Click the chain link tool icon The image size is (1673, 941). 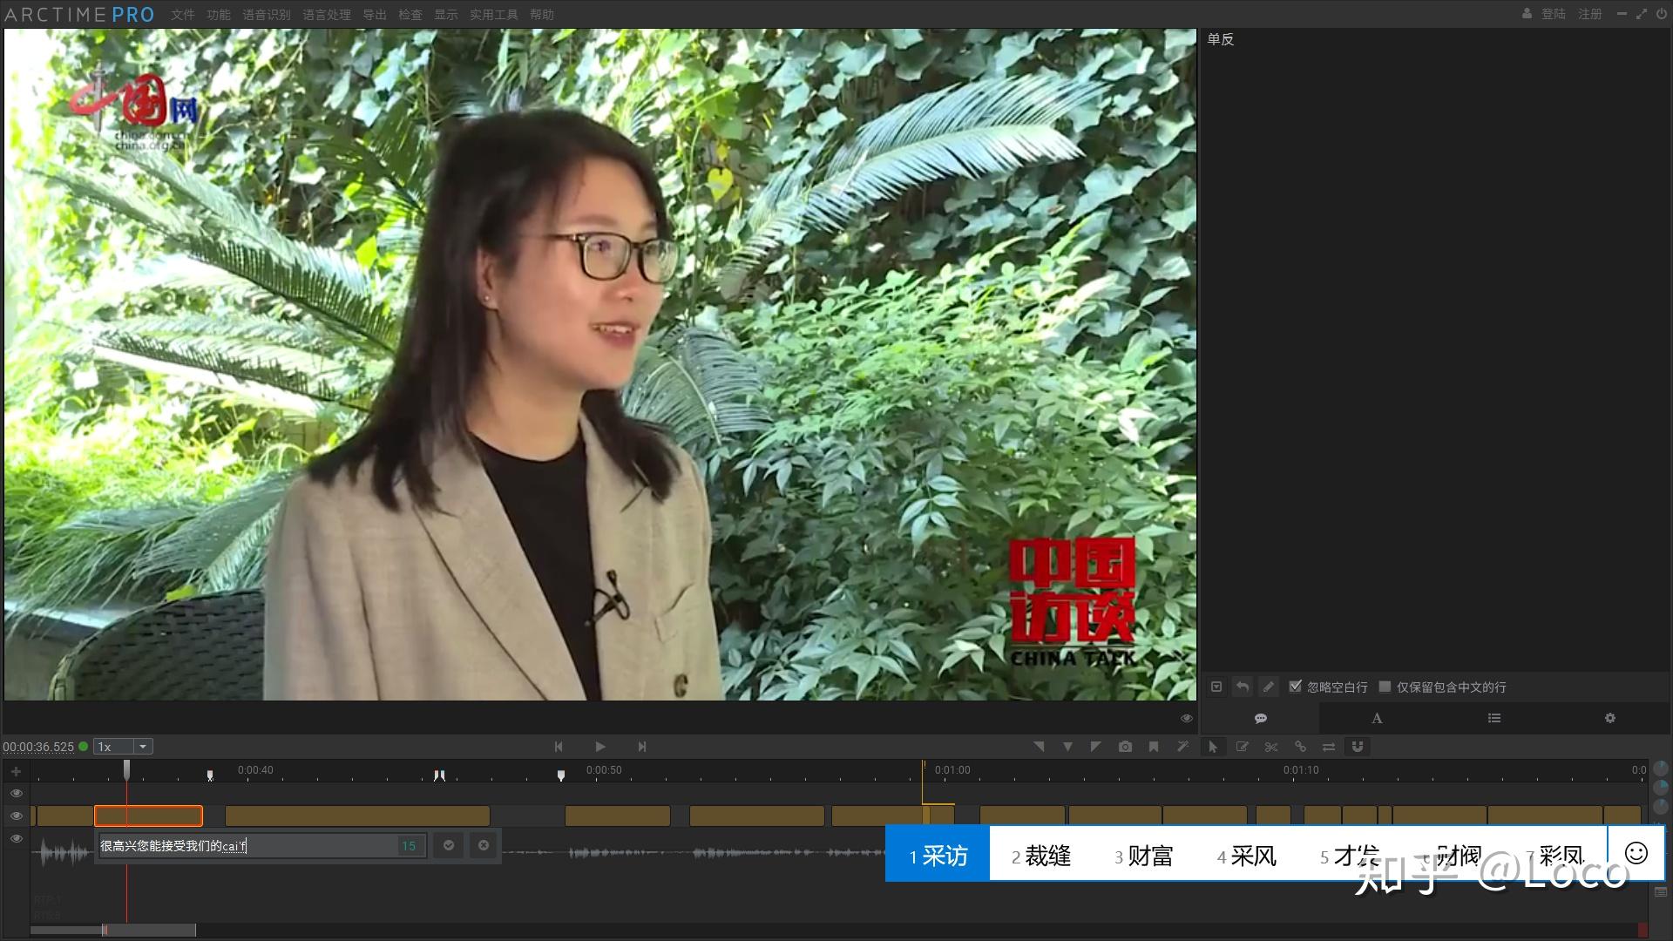1300,747
